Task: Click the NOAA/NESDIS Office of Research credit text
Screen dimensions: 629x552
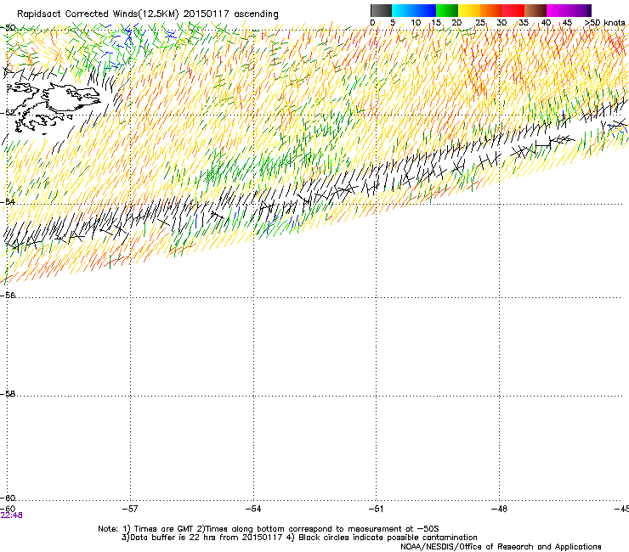Action: click(x=501, y=547)
